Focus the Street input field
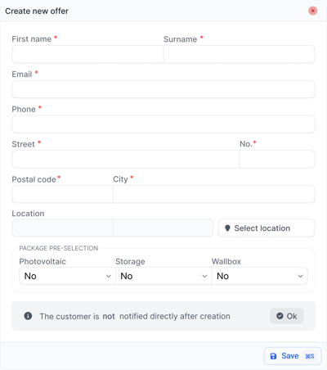The image size is (327, 370). pos(126,159)
